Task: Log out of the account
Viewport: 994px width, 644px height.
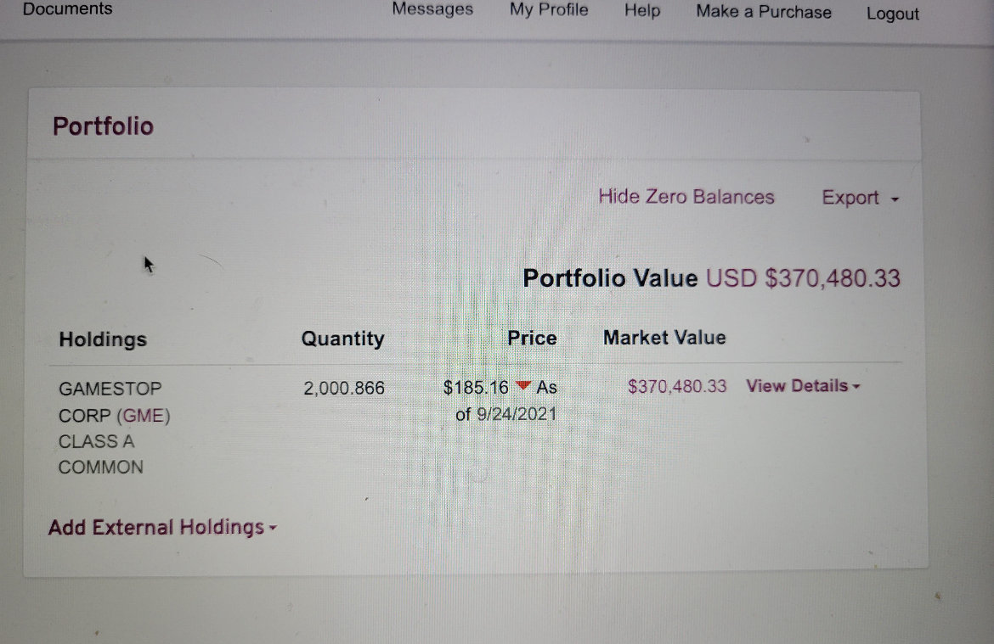Action: [x=893, y=14]
